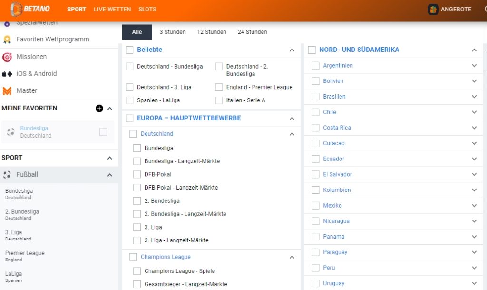Select the Brasilien checkbox
487x290 pixels.
315,97
